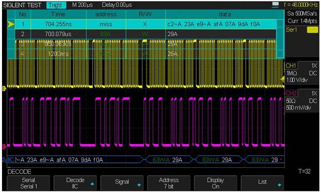Screen dimensions: 321x192
Task: Click the CH1 1.00 V/div scale
Action: (297, 80)
